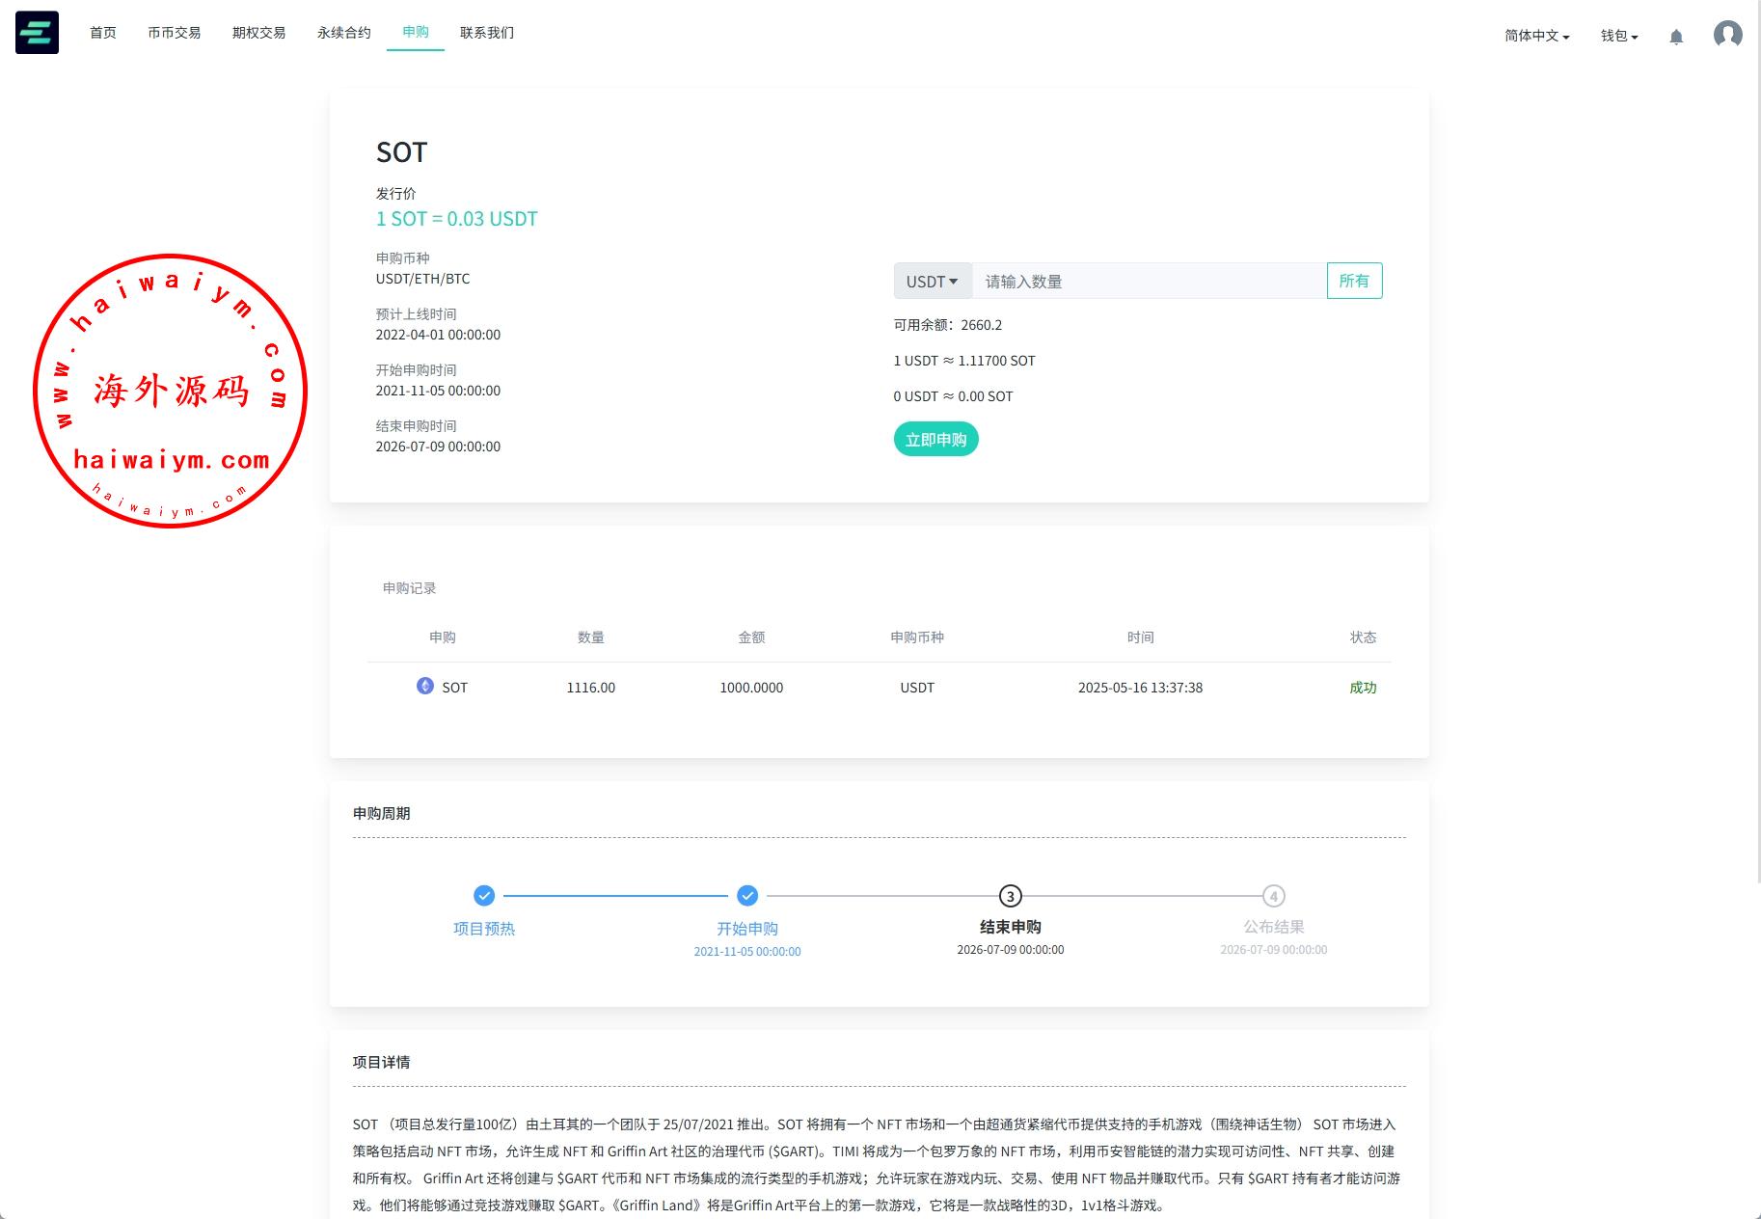Click the 项目预热 completed step checkmark
The width and height of the screenshot is (1761, 1219).
(484, 896)
